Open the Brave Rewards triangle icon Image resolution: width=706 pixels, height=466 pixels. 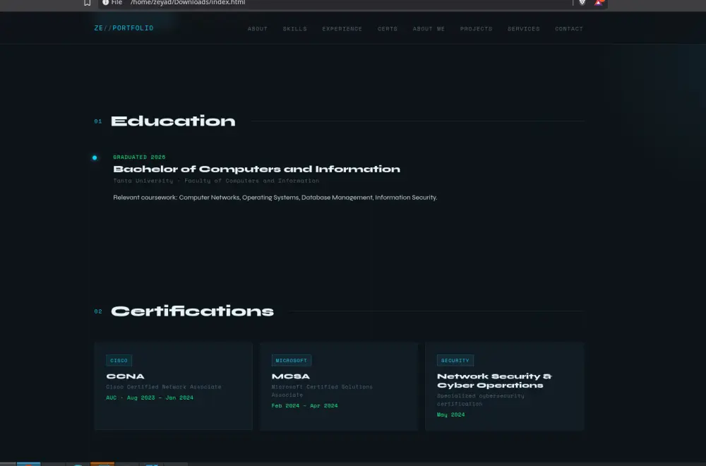click(599, 2)
